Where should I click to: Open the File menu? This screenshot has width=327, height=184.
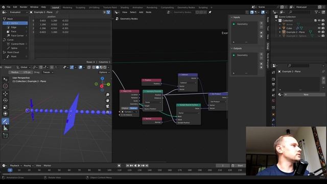point(8,7)
